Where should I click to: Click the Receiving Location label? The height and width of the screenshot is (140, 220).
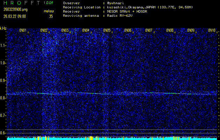82,7
